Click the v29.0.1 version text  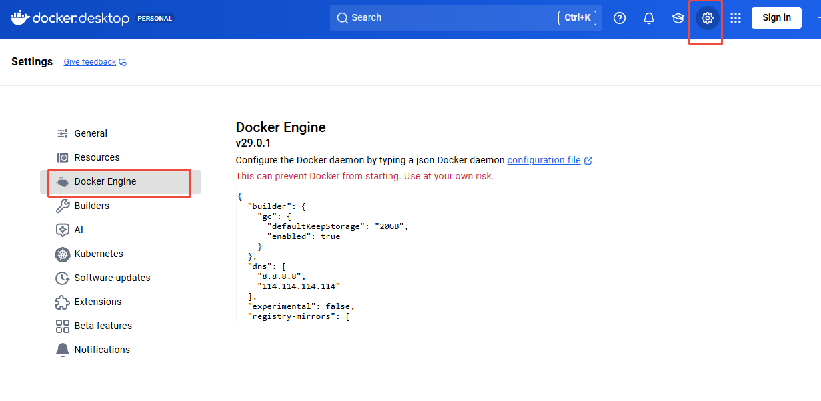click(x=253, y=143)
